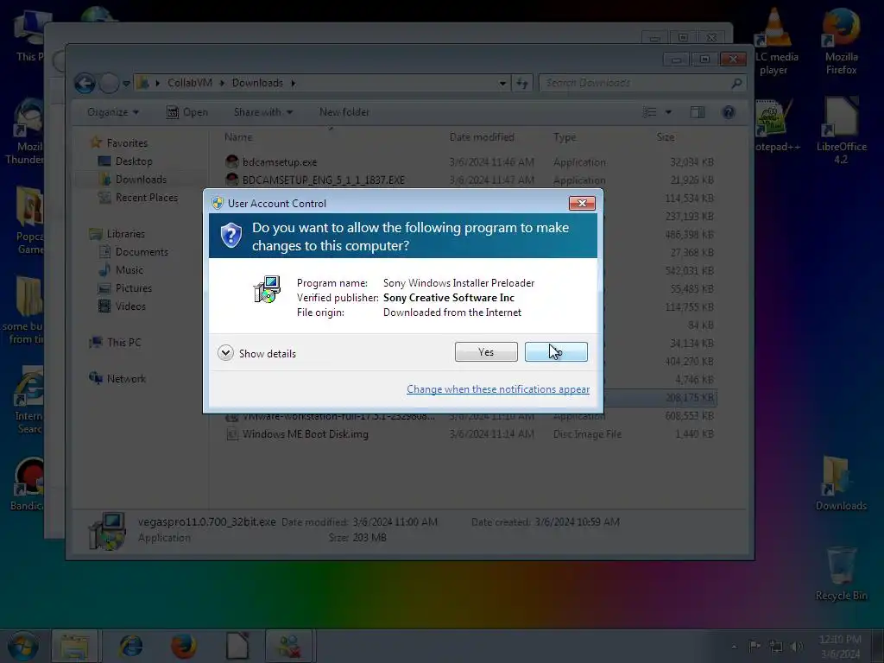
Task: Select BDCAMSETUP_ENG_5_1_1_1837.EXE file
Action: 324,180
